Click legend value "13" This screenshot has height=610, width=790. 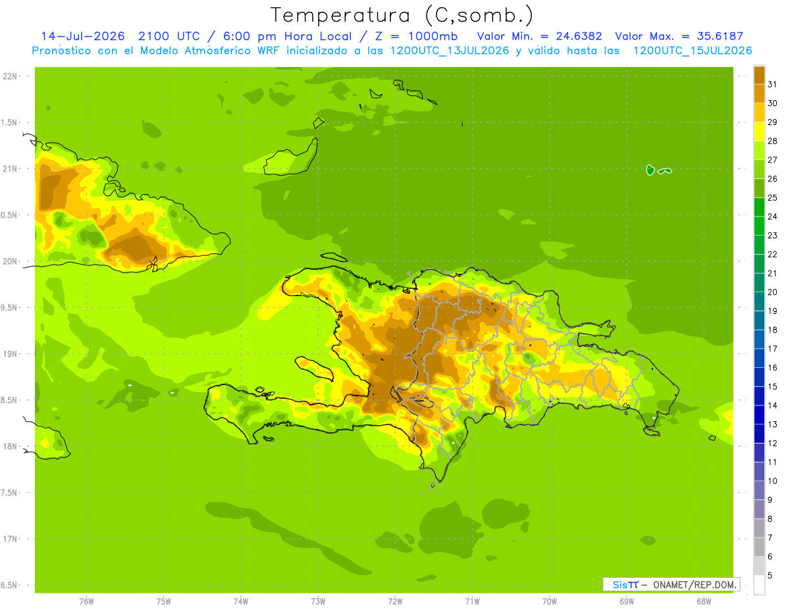(x=774, y=424)
